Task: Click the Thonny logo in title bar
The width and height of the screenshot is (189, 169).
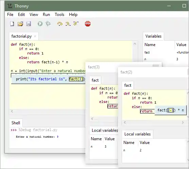Action: click(10, 6)
